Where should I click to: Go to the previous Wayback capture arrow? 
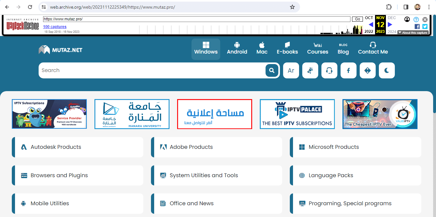coord(371,25)
